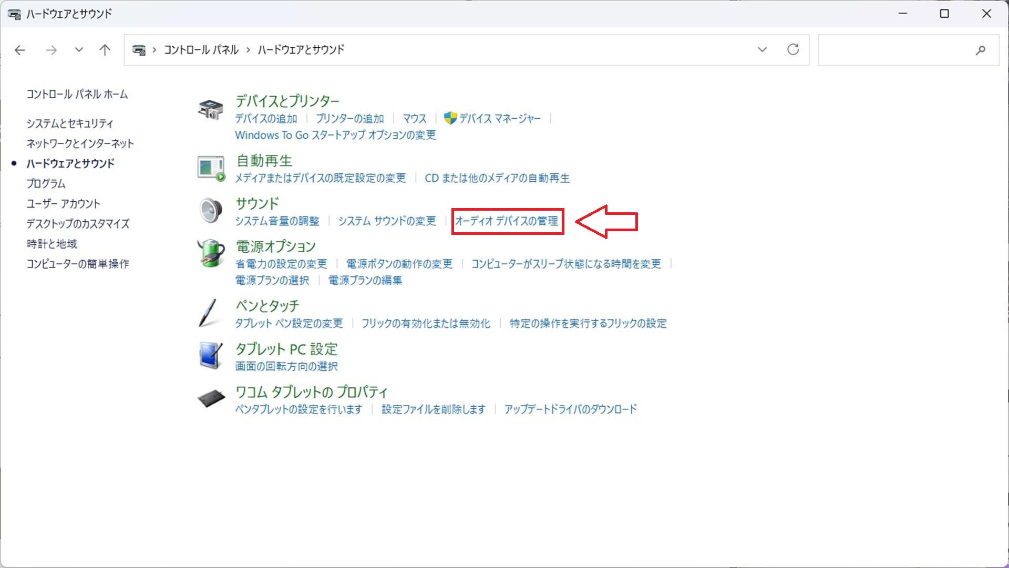Expand the address bar history dropdown

pos(762,50)
